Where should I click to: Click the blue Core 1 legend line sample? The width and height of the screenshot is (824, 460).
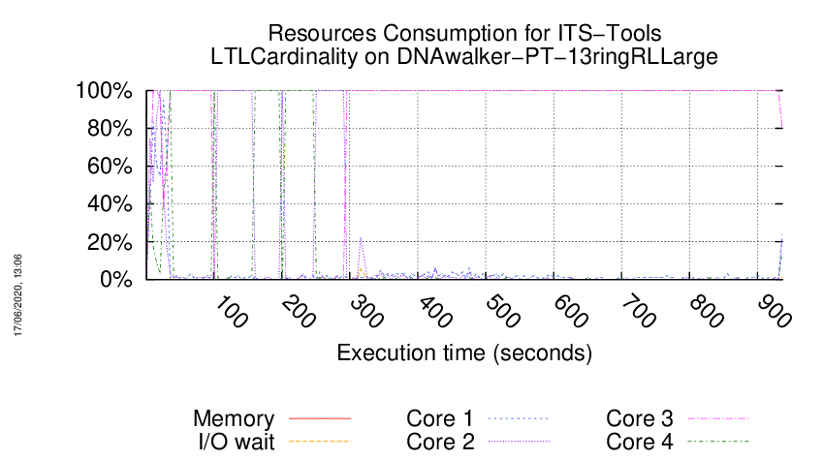coord(519,419)
